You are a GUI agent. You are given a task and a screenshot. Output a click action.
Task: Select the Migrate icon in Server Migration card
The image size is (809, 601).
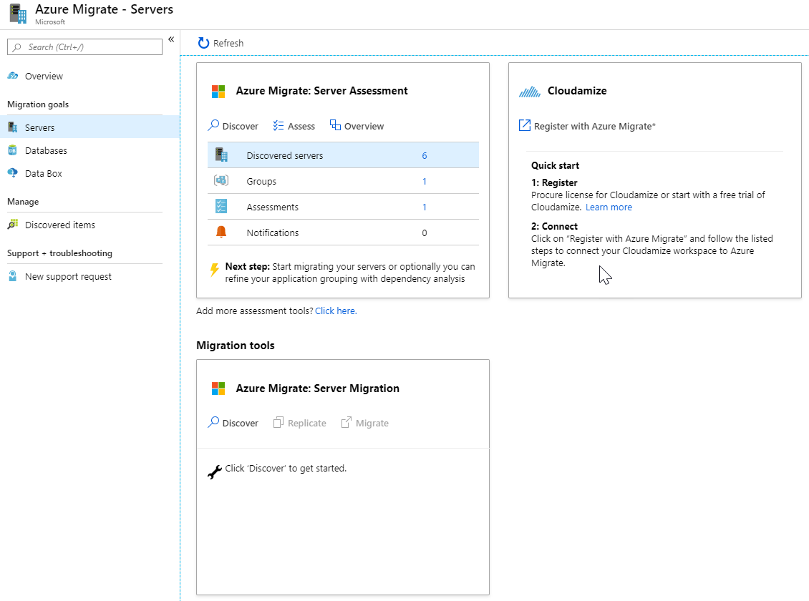coord(347,422)
